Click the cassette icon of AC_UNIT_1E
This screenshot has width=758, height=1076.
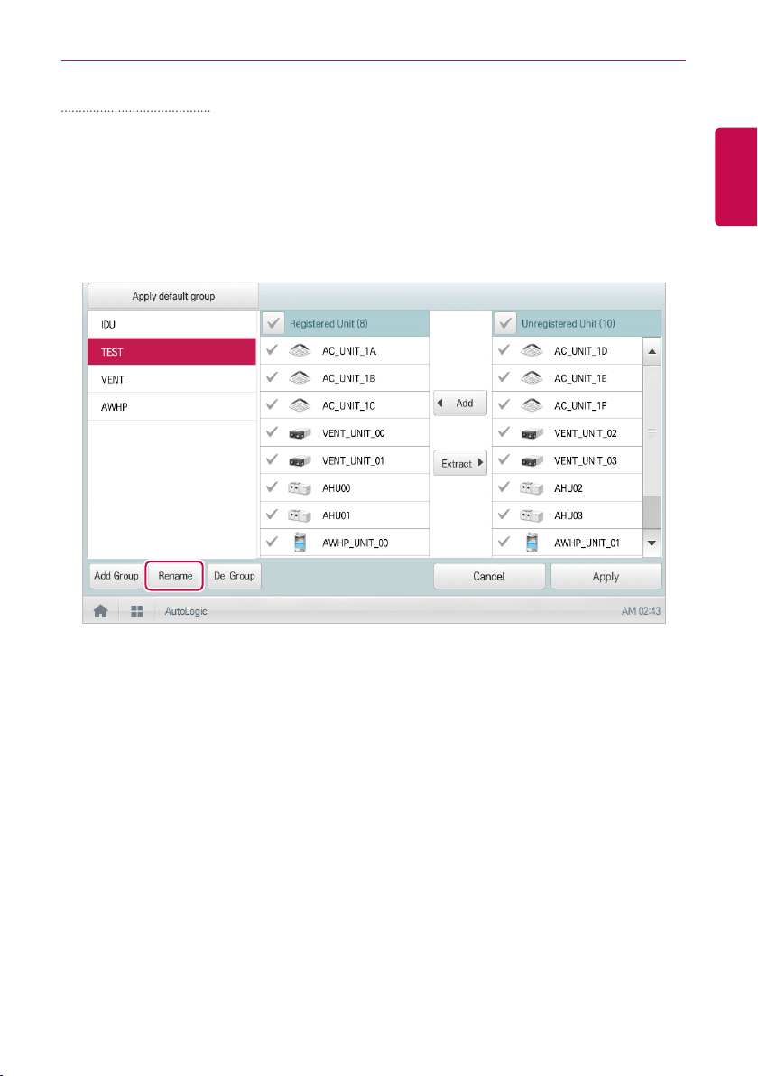[532, 378]
